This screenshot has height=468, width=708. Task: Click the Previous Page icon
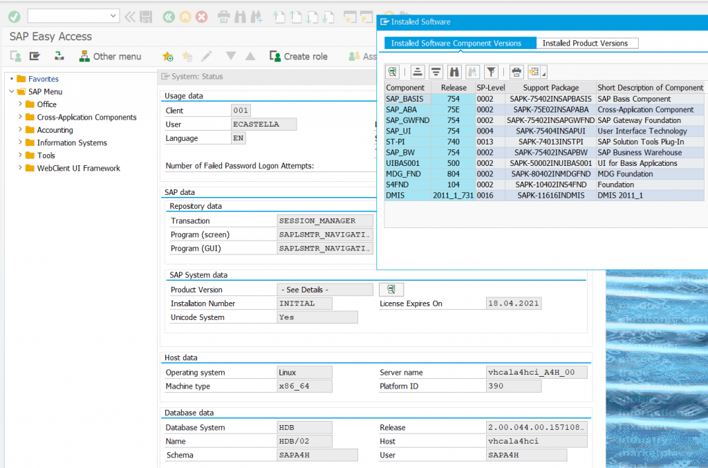pos(295,17)
